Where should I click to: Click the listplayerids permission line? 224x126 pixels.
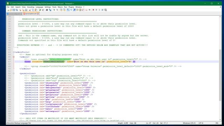tap(61, 104)
